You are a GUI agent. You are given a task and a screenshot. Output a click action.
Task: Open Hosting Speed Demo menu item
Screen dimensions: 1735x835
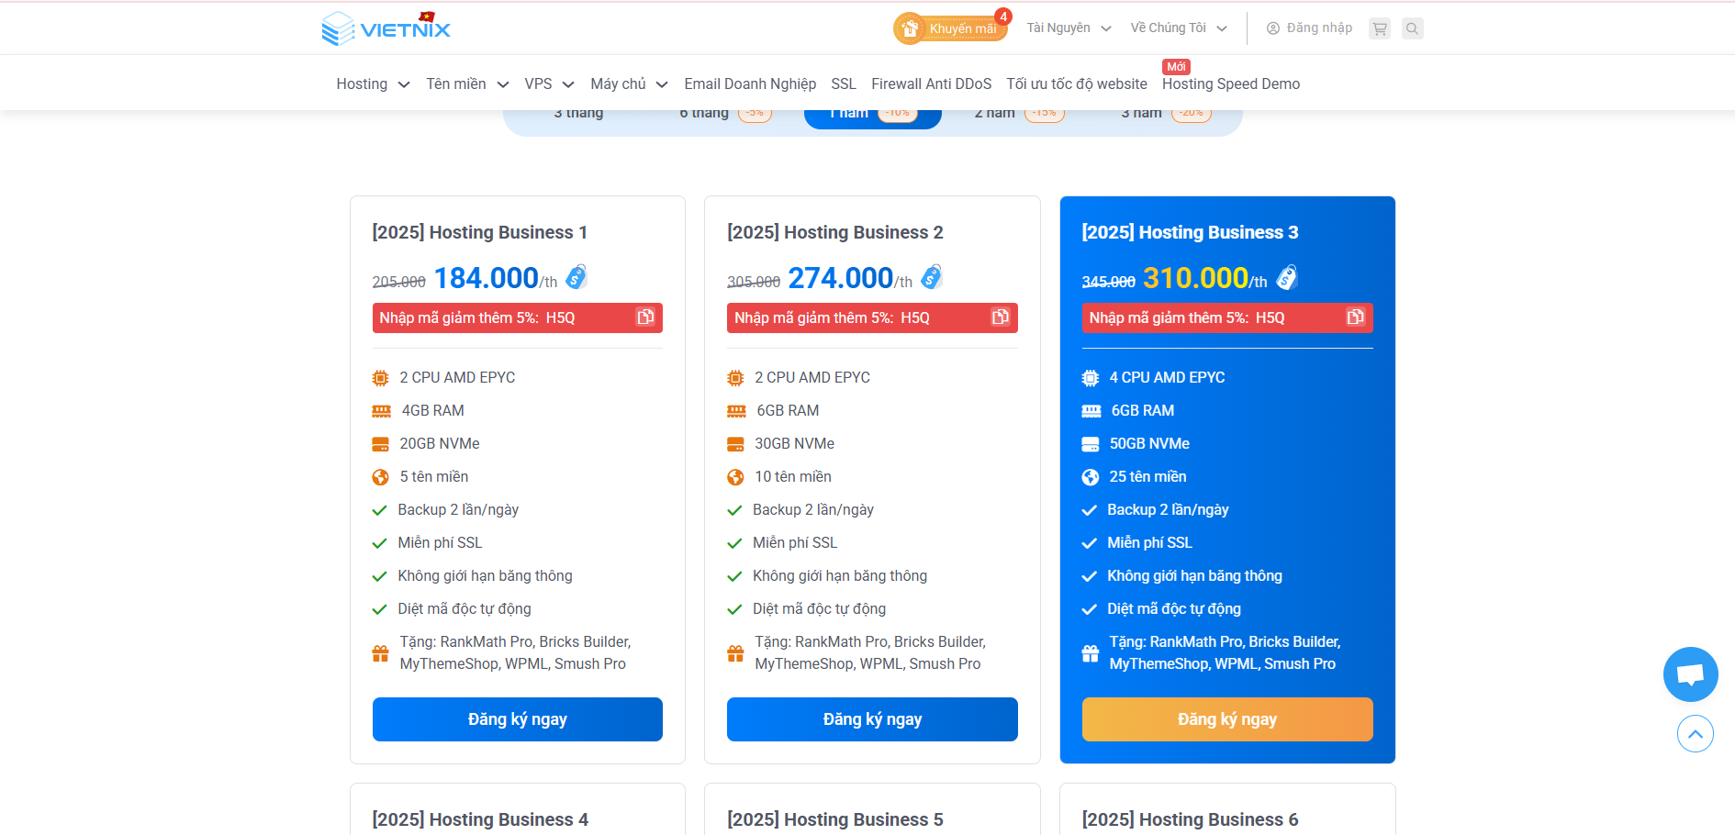pos(1230,84)
